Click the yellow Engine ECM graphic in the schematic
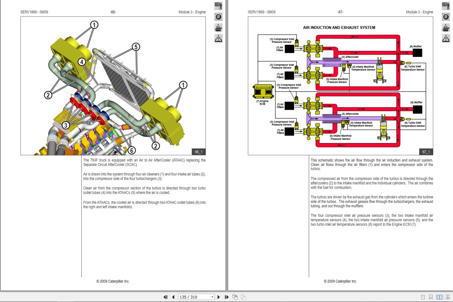Image resolution: width=453 pixels, height=302 pixels. (263, 92)
